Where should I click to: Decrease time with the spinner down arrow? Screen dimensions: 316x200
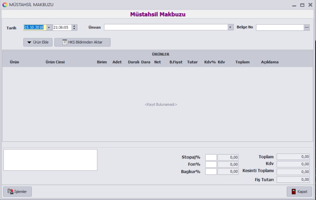tap(74, 29)
